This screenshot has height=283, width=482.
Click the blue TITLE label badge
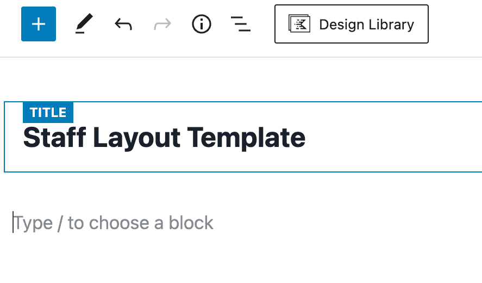[48, 113]
